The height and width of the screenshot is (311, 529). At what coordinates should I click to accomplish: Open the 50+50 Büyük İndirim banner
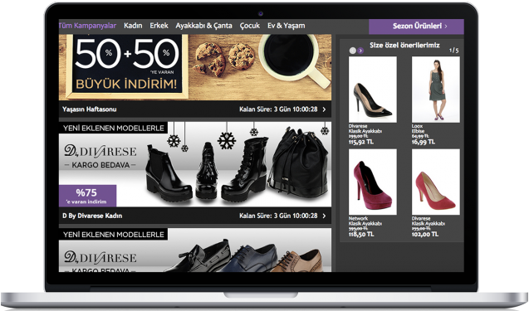[x=195, y=67]
